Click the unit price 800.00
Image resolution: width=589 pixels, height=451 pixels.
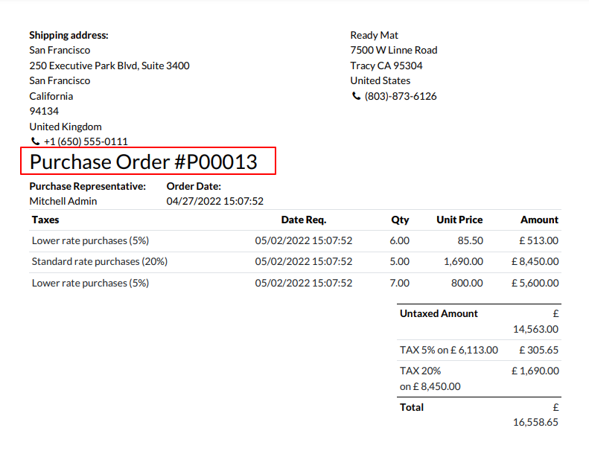point(467,283)
